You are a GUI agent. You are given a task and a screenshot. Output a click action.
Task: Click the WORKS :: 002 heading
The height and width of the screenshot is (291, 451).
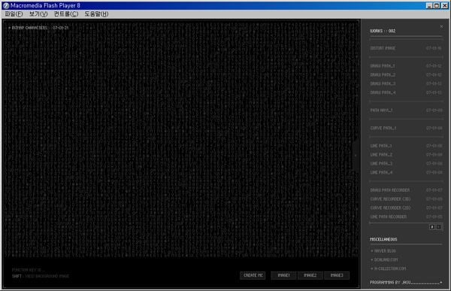pyautogui.click(x=383, y=31)
